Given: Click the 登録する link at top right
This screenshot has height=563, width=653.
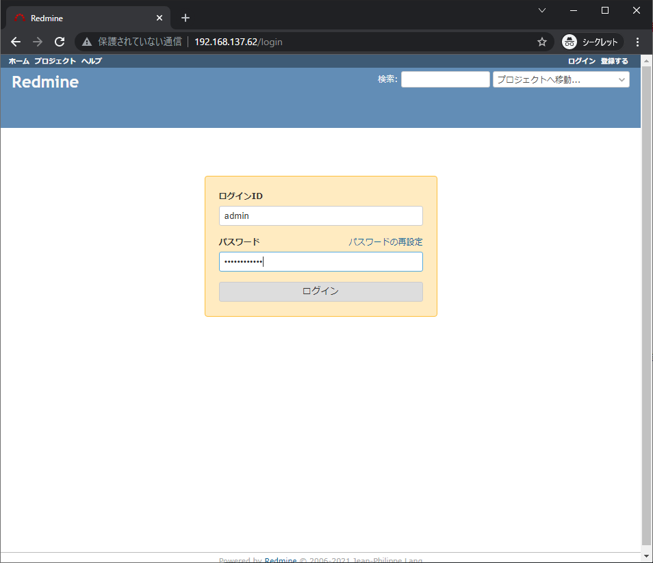Looking at the screenshot, I should tap(614, 61).
